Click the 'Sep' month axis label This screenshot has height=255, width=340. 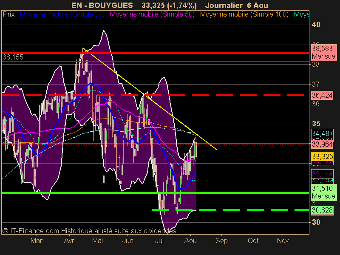[x=221, y=241]
